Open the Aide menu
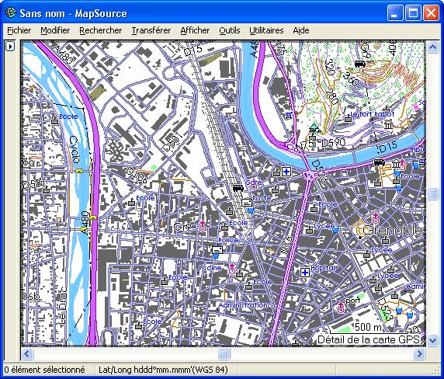 [301, 30]
